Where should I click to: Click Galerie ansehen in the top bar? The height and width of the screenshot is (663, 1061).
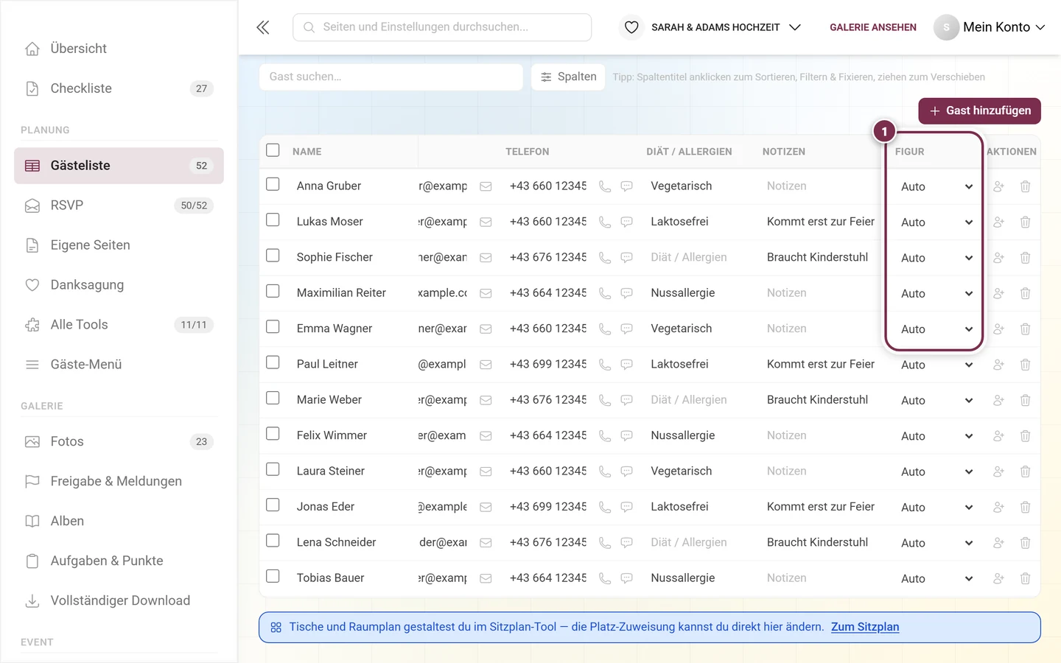pyautogui.click(x=873, y=27)
